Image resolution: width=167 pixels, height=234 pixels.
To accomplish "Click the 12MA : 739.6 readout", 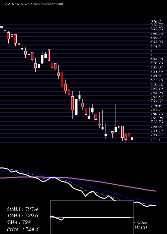I will pyautogui.click(x=22, y=216).
